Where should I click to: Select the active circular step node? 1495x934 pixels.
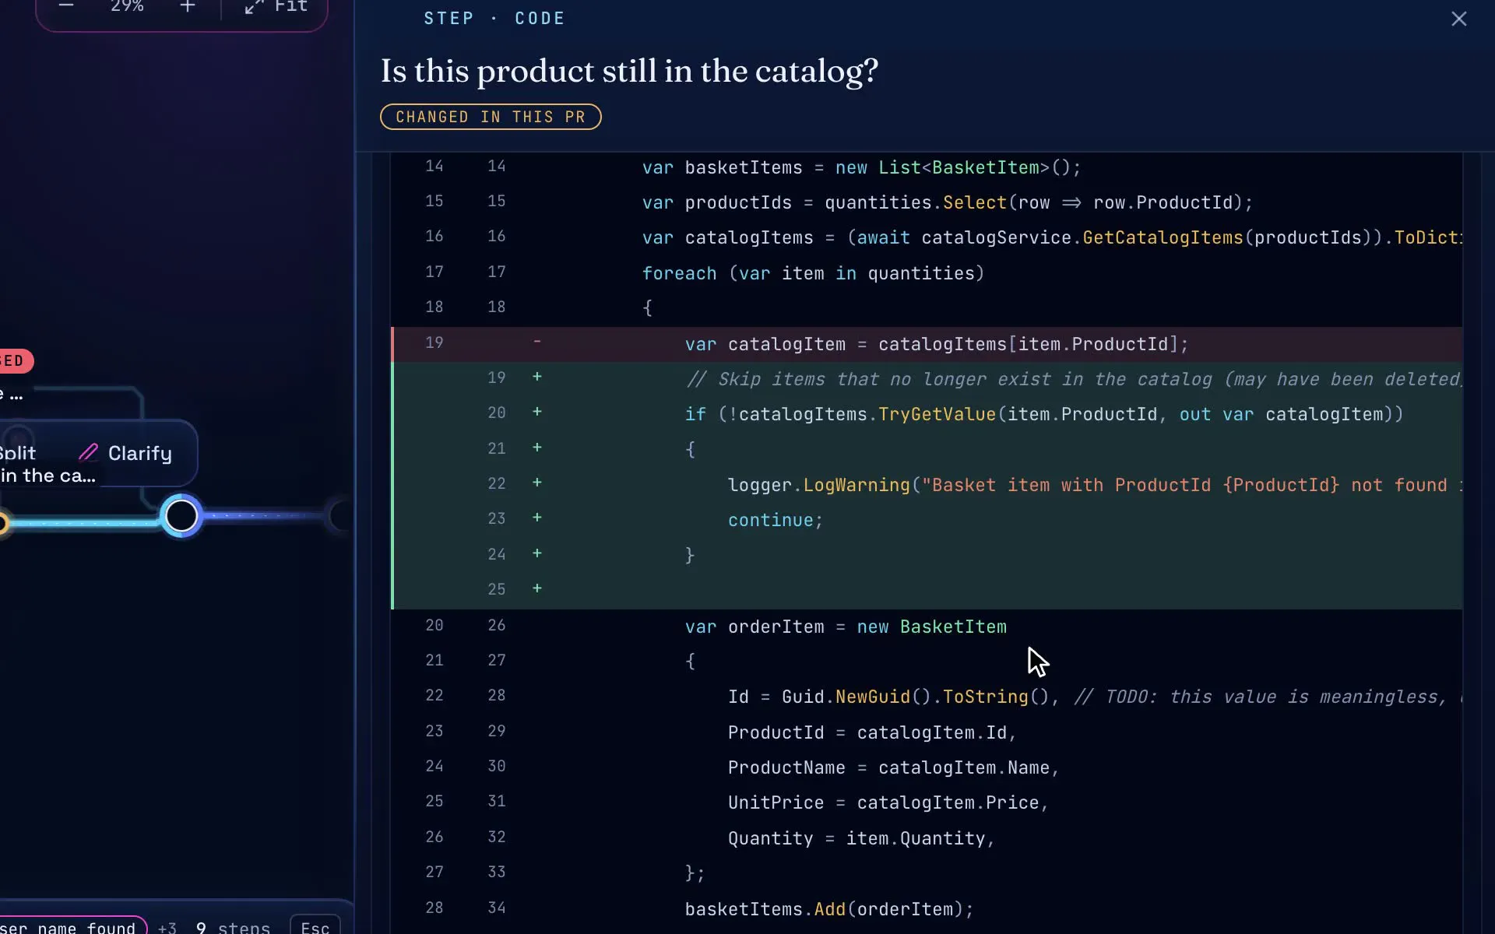coord(181,515)
